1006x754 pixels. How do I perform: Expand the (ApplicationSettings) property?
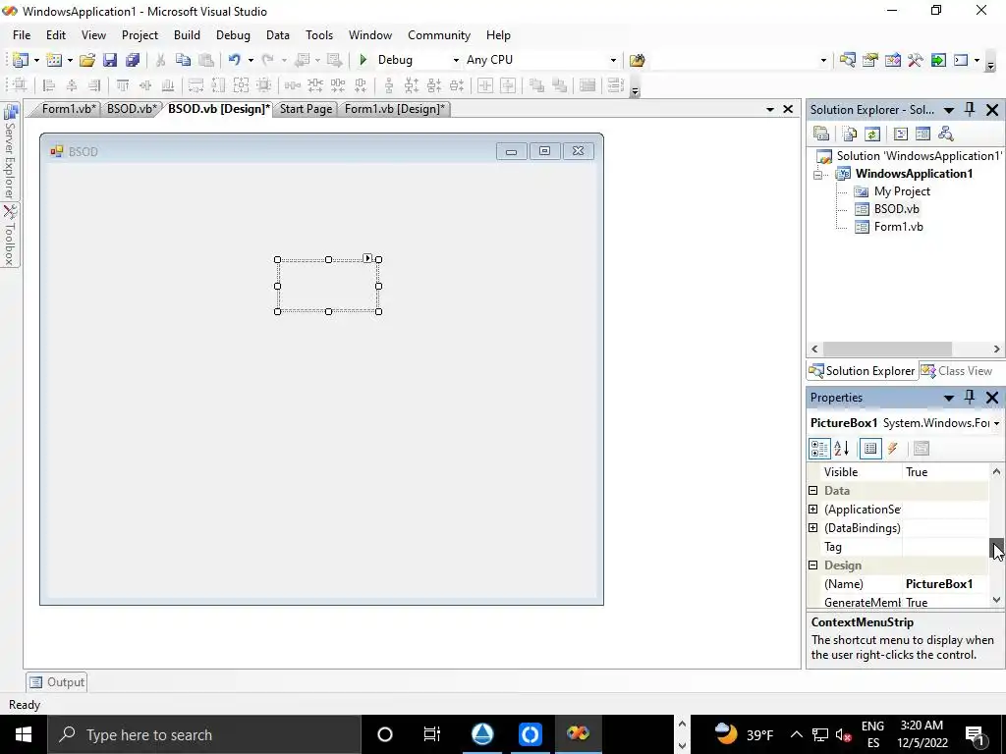pos(812,510)
